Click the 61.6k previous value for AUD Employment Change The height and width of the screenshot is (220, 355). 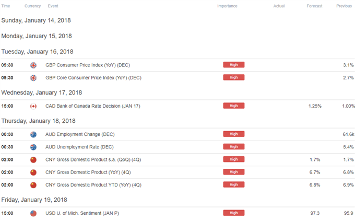[348, 135]
